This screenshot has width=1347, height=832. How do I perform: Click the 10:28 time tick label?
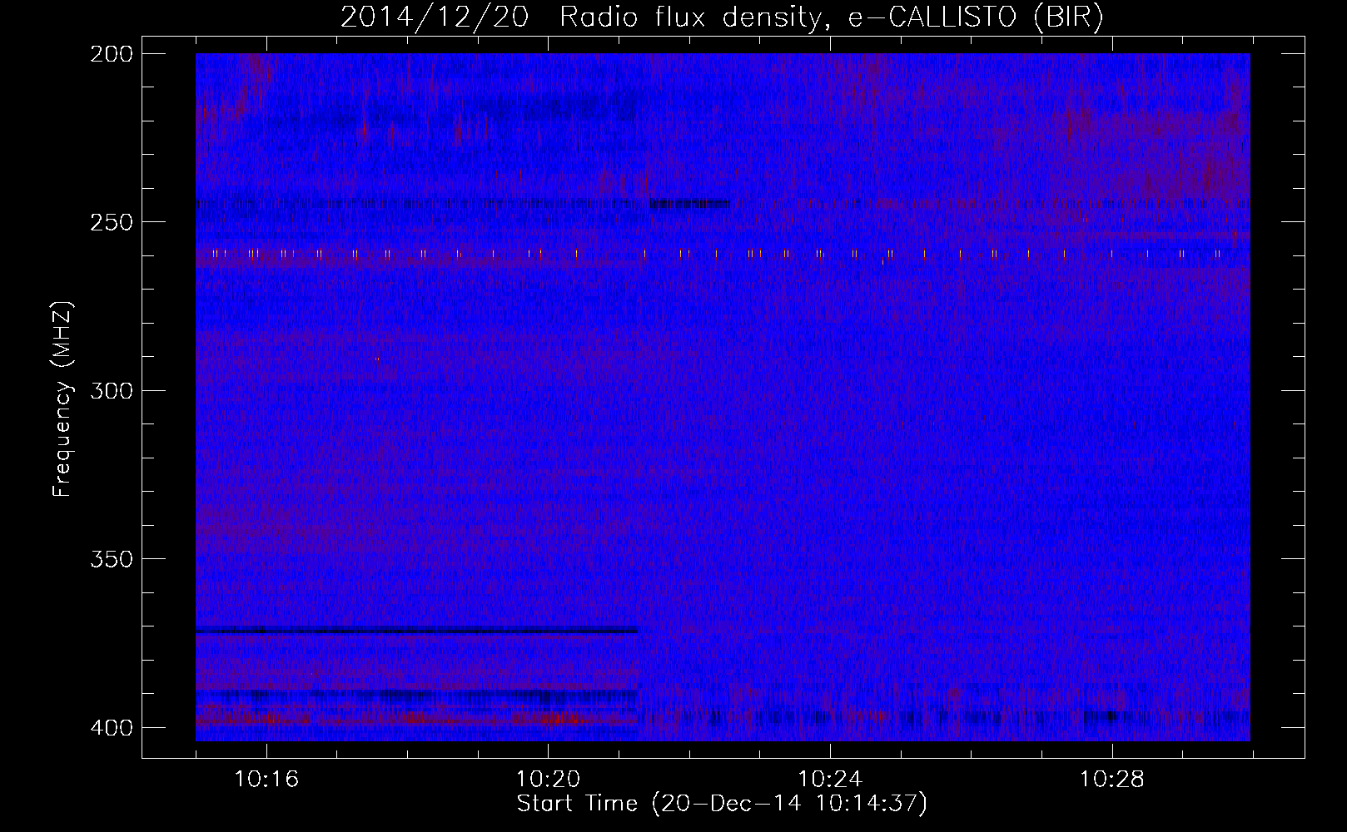pyautogui.click(x=1112, y=780)
